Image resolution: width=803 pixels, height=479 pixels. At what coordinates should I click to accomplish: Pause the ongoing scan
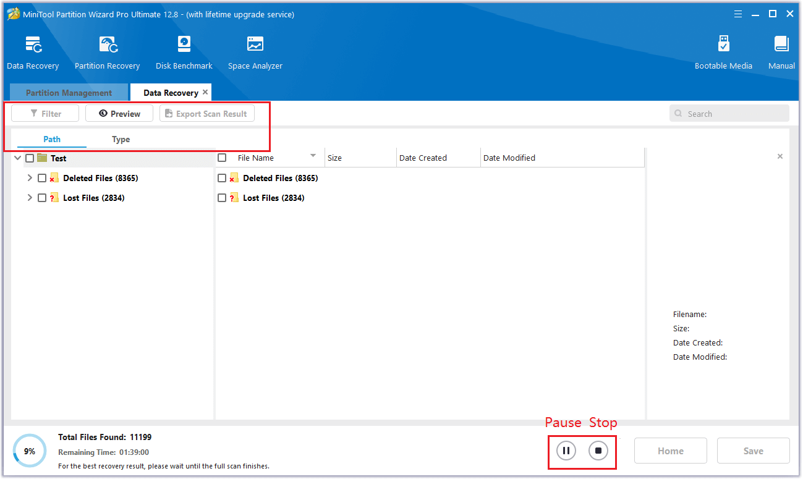(x=566, y=451)
